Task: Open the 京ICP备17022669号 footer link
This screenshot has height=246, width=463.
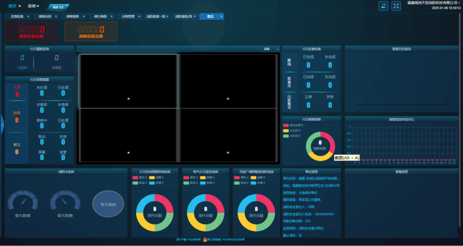Action: click(x=188, y=240)
